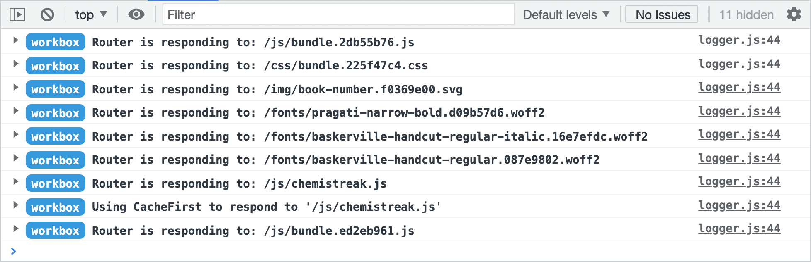This screenshot has height=262, width=811.
Task: Click workbox badge on bundle.ed2eb961.js row
Action: coord(55,231)
